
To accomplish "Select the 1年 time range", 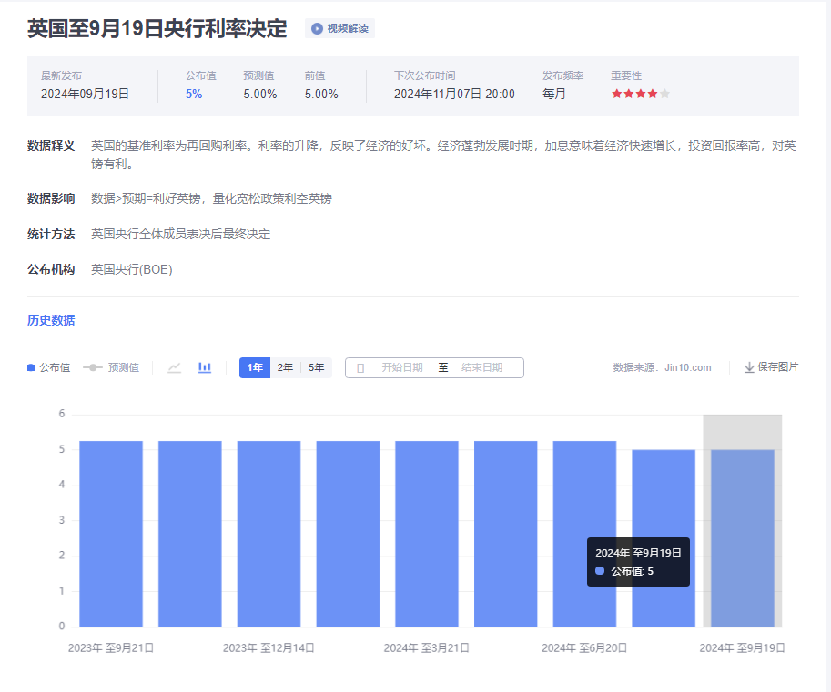I will pos(255,367).
